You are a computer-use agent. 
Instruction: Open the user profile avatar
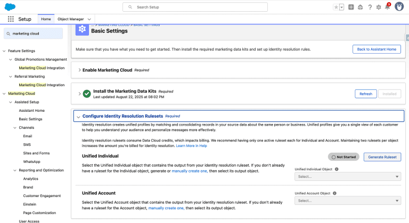tap(399, 7)
